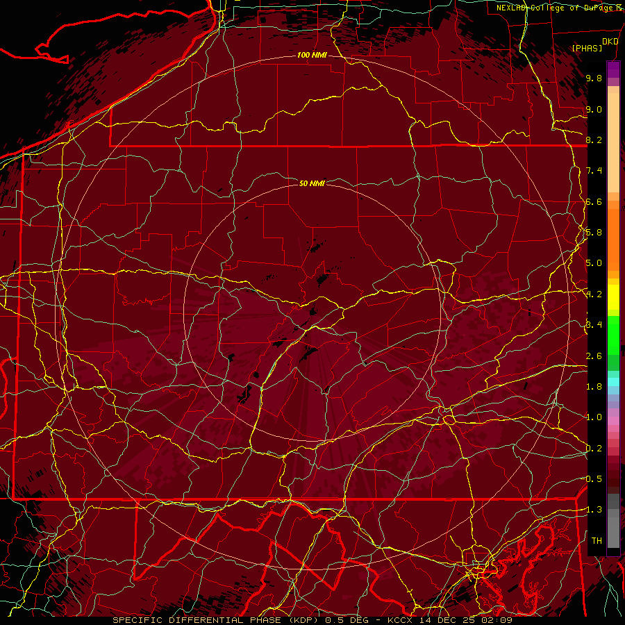Click the 6.6 scale value
Screen dimensions: 625x625
click(x=594, y=201)
